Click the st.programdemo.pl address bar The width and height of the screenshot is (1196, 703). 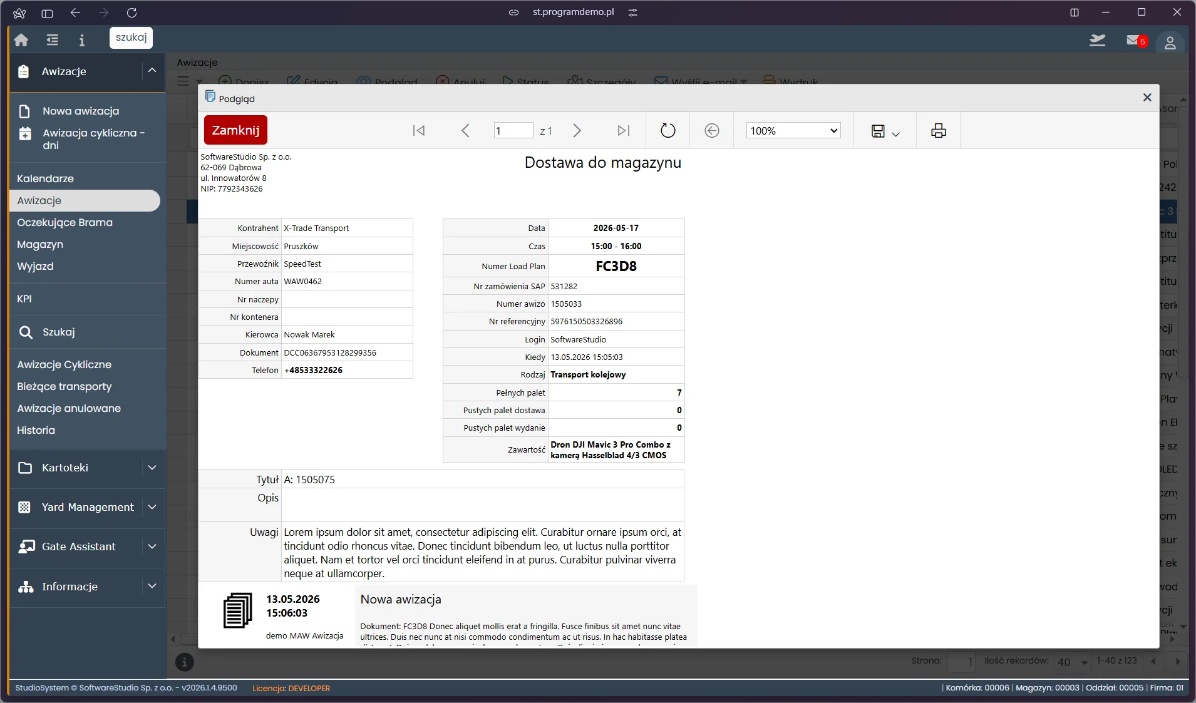click(x=573, y=12)
